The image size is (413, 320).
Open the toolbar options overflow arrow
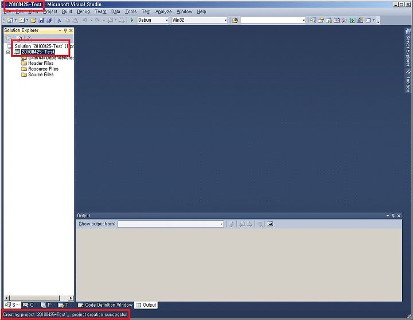pos(378,21)
